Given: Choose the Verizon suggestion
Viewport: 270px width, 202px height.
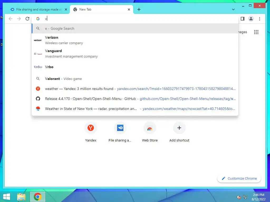Looking at the screenshot, I should (135, 40).
